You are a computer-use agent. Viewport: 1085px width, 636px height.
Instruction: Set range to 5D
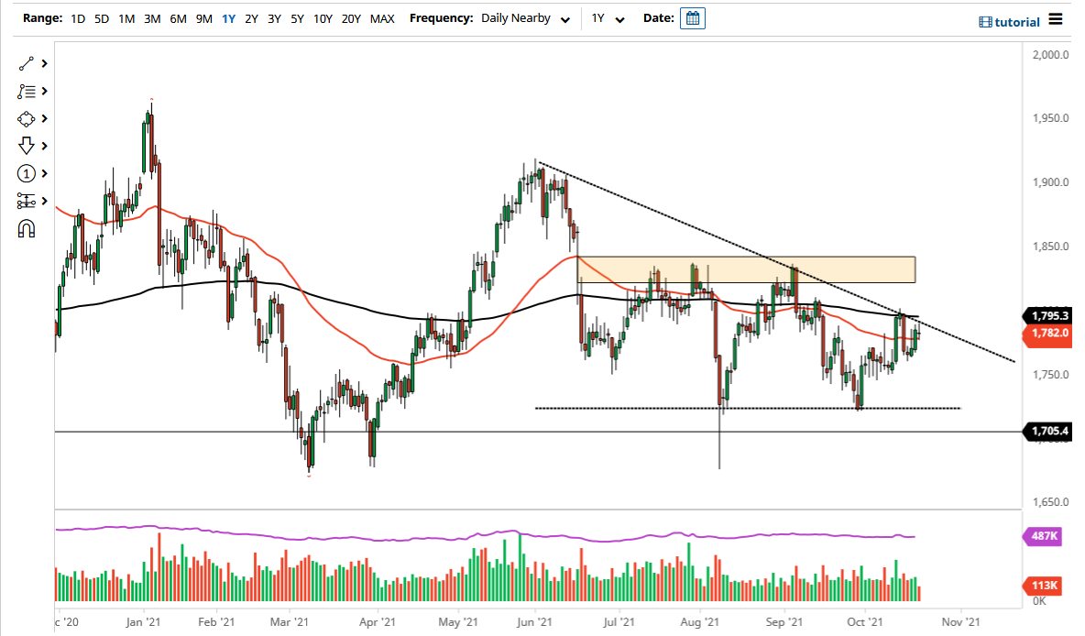point(102,18)
